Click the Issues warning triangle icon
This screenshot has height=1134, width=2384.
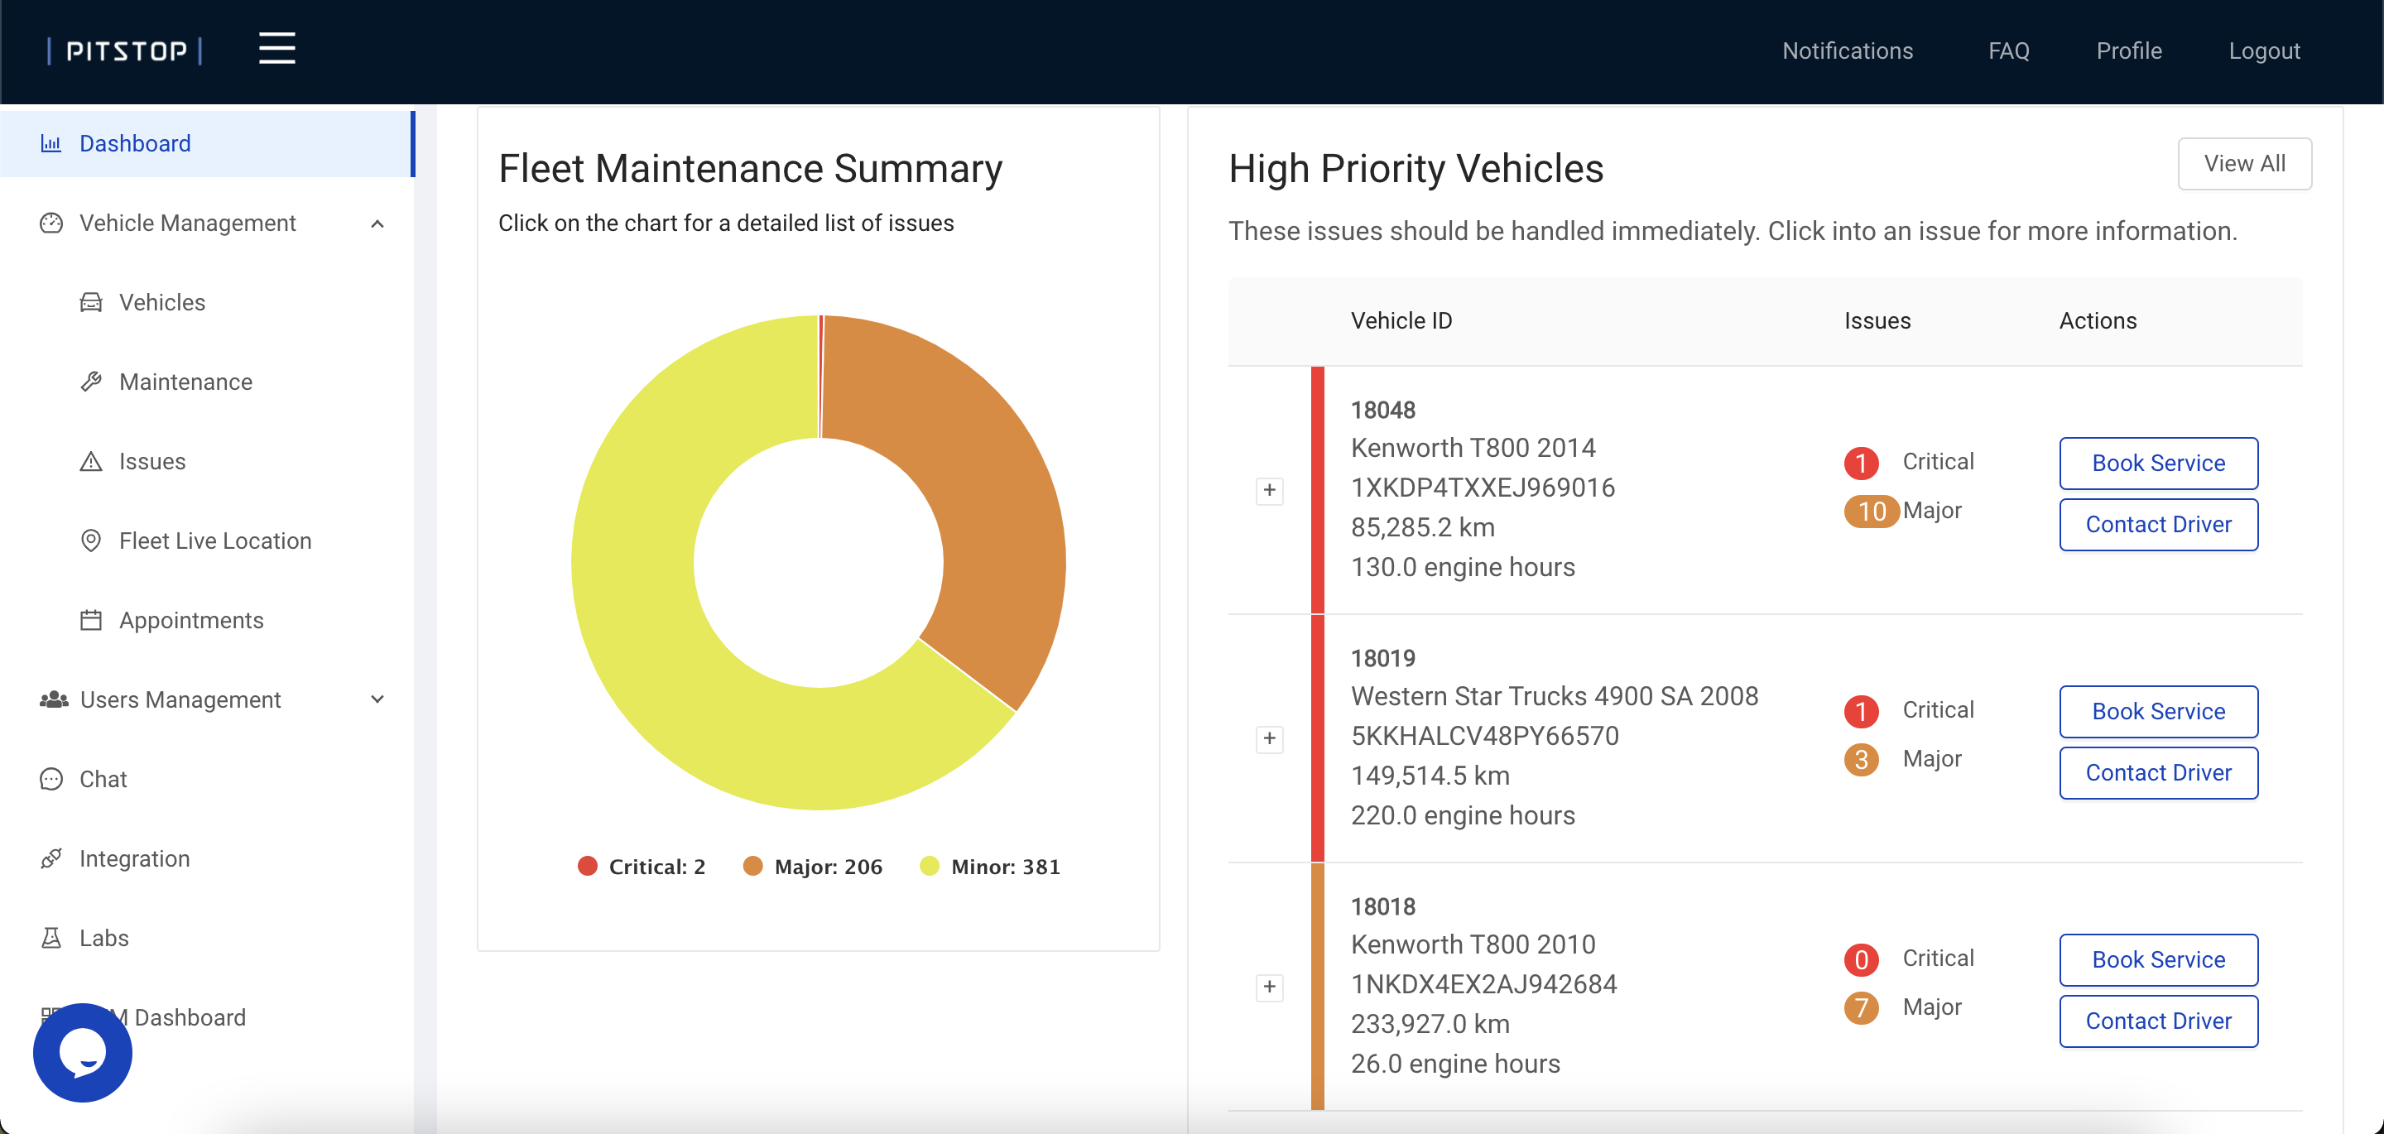point(91,461)
